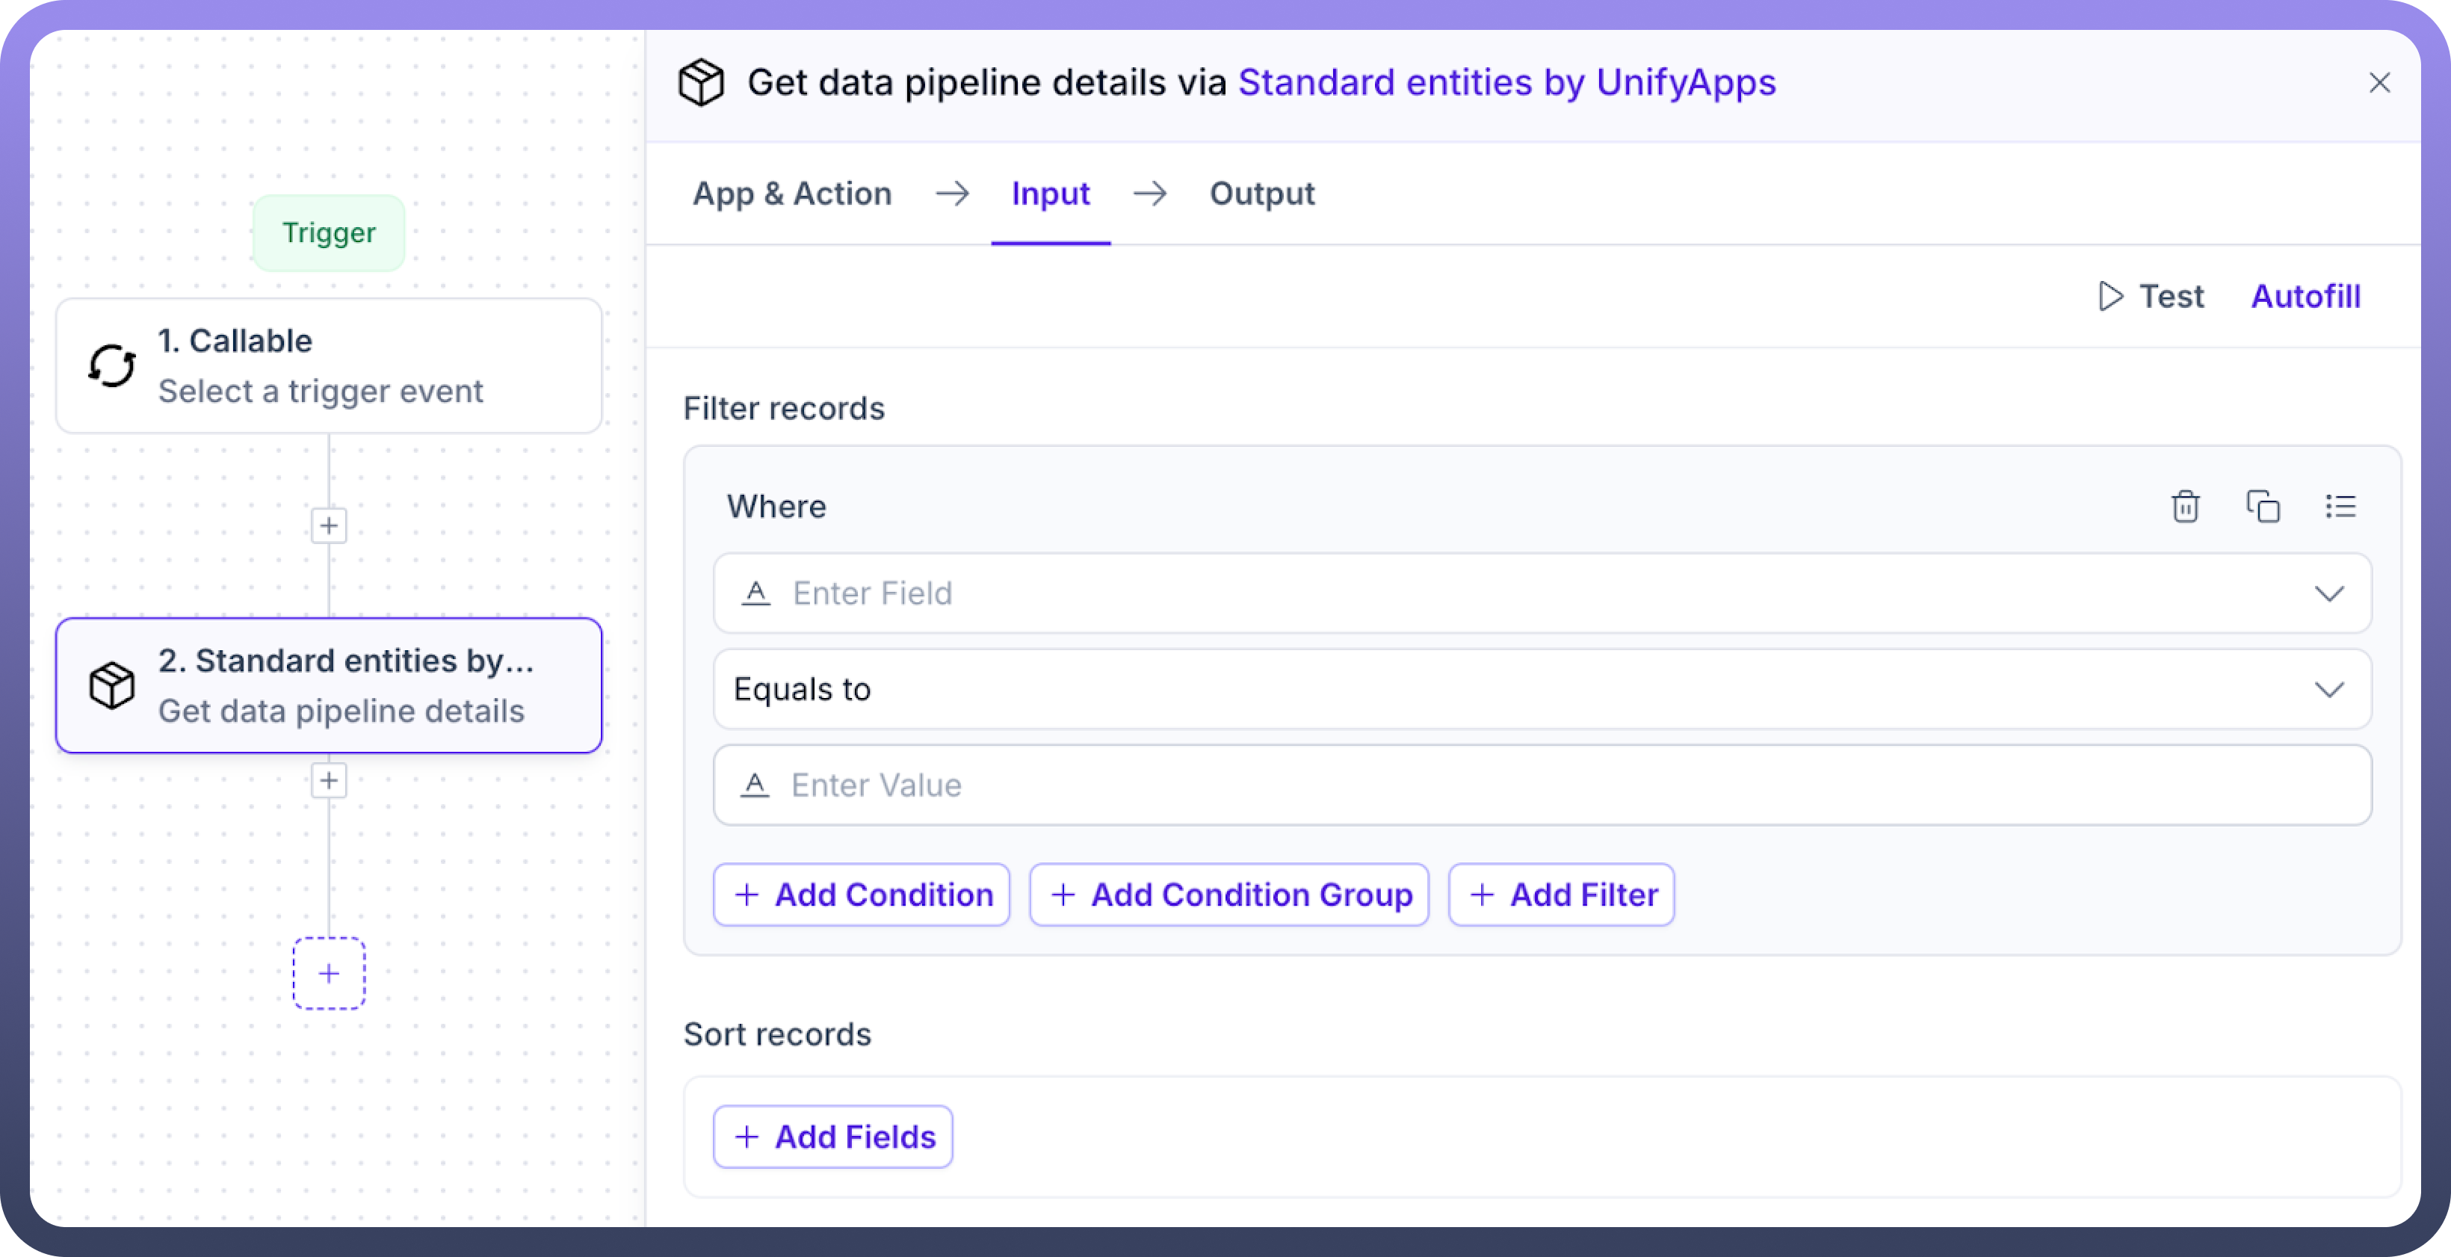The image size is (2451, 1257).
Task: Duplicate the Where condition group
Action: (2263, 506)
